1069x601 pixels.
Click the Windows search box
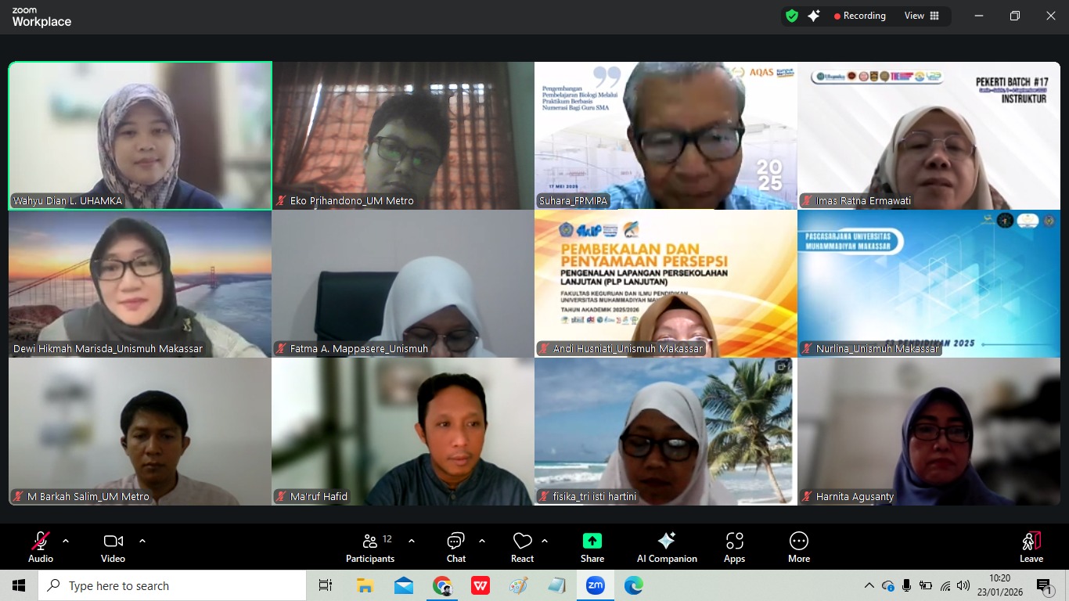pos(172,585)
